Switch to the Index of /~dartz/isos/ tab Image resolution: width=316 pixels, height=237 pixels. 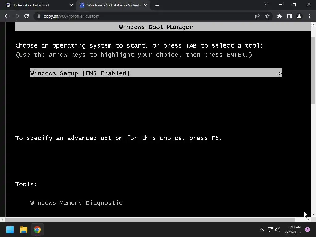[38, 5]
